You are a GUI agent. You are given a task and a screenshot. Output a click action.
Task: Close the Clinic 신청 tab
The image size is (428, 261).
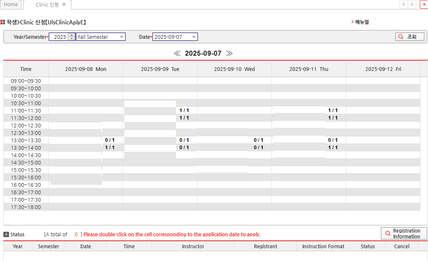64,5
